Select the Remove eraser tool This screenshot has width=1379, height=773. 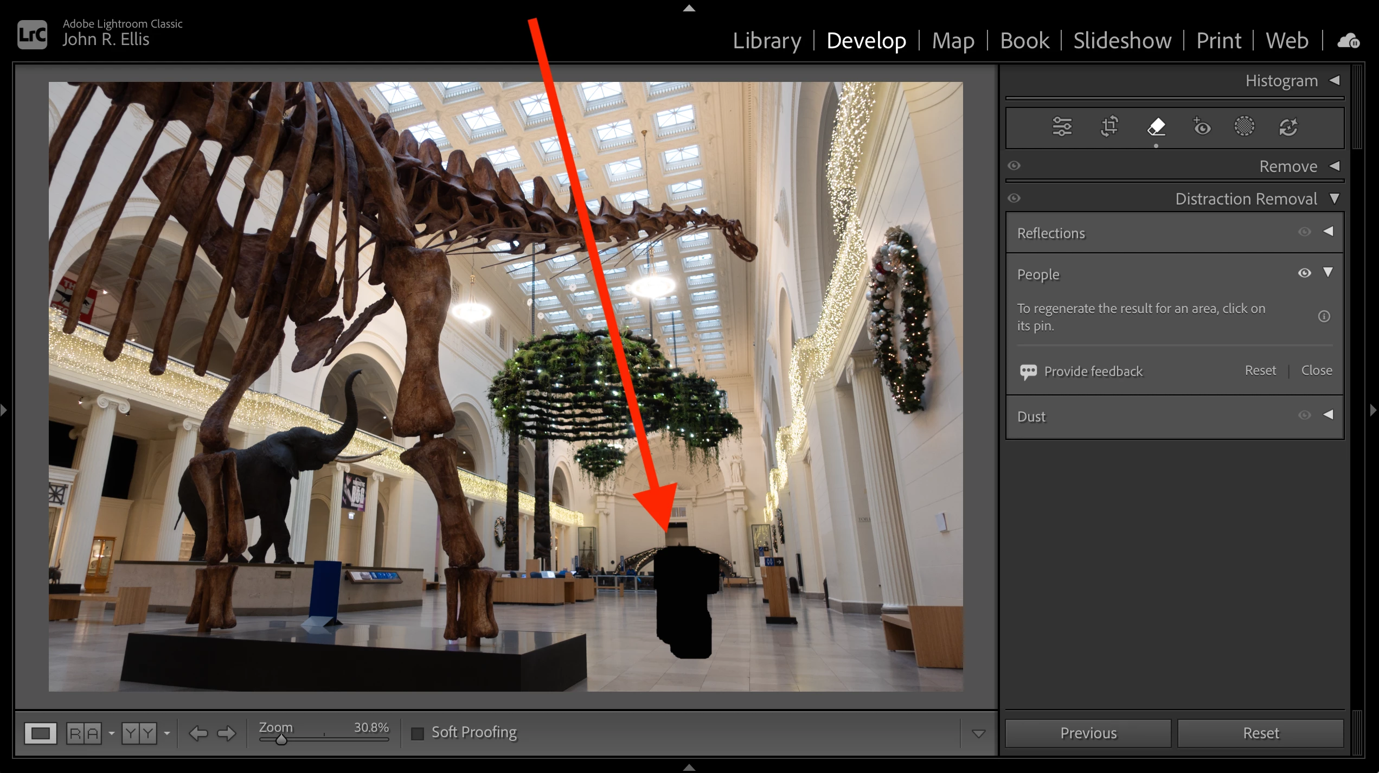[1156, 127]
